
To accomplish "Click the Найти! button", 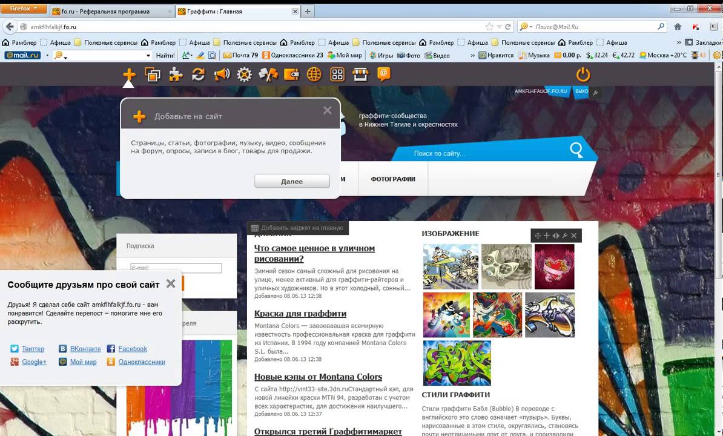I will click(x=165, y=55).
